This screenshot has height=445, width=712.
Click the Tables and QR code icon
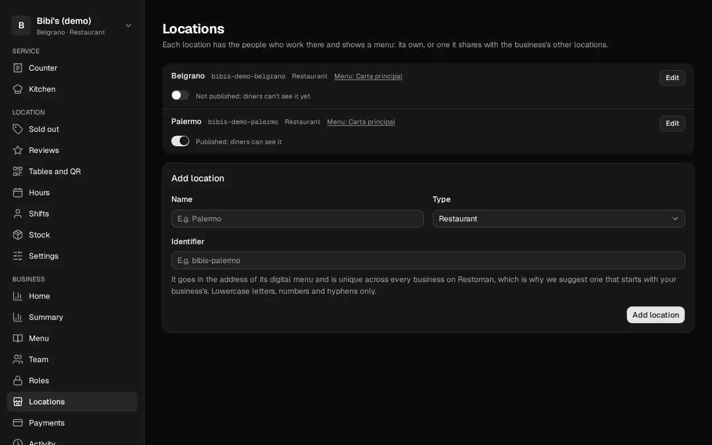tap(18, 171)
